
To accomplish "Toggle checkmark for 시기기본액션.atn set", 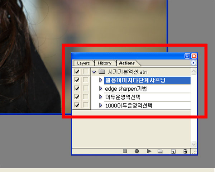I will point(77,71).
